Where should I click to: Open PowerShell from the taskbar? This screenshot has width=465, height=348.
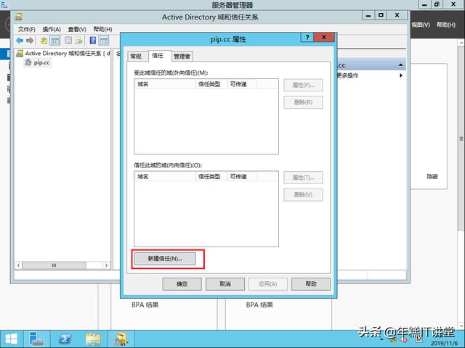coord(65,339)
